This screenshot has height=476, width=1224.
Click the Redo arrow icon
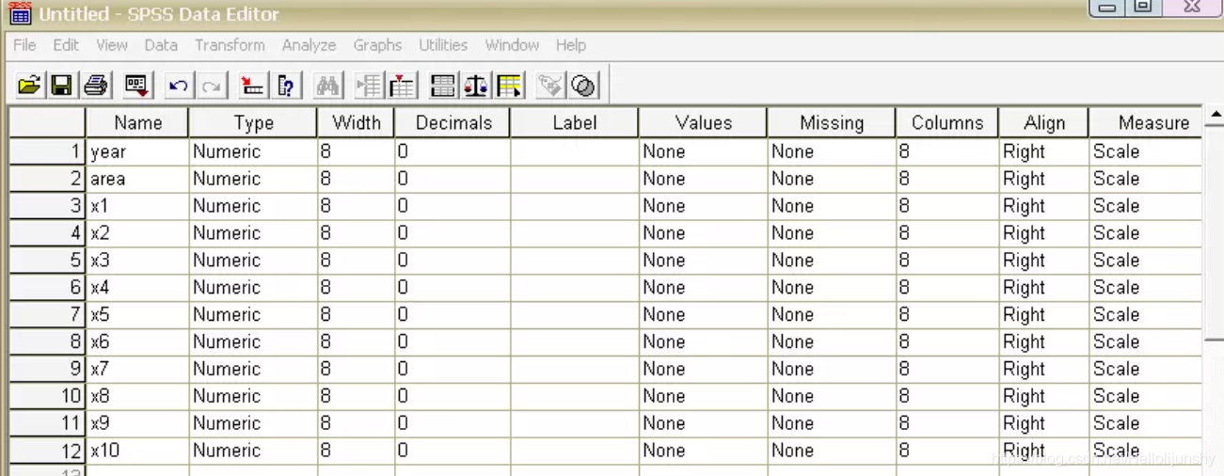click(x=212, y=87)
